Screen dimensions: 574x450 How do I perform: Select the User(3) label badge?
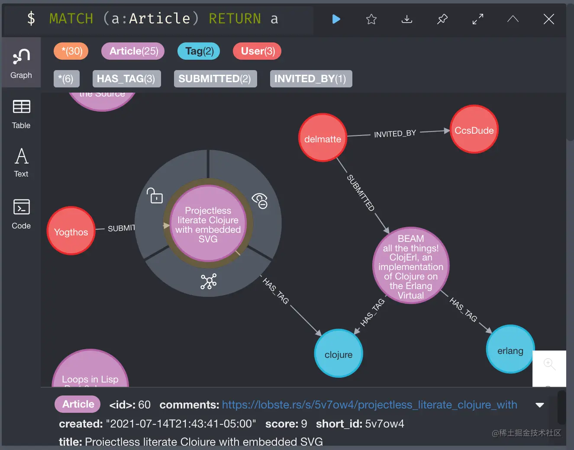coord(257,51)
